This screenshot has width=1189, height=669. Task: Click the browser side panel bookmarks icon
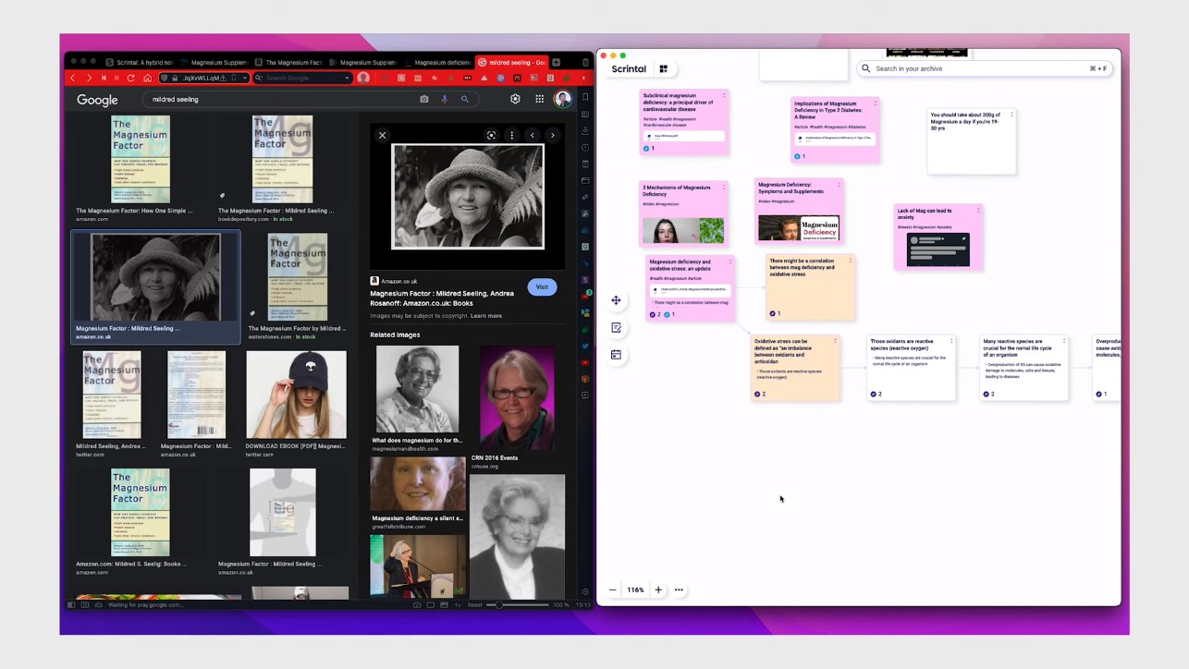585,97
